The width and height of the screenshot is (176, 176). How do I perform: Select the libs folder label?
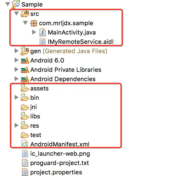(35, 116)
